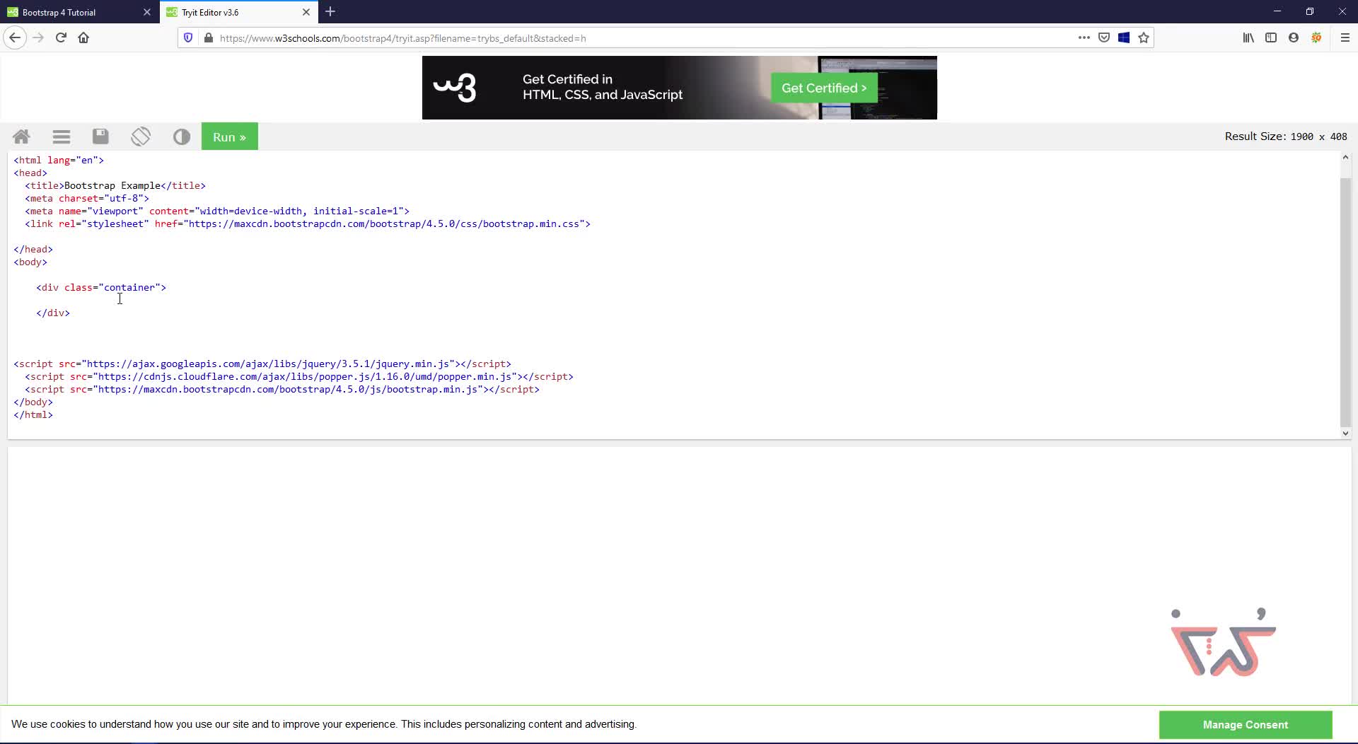The image size is (1358, 744).
Task: Click the w3 logo in the banner ad
Action: [x=455, y=88]
